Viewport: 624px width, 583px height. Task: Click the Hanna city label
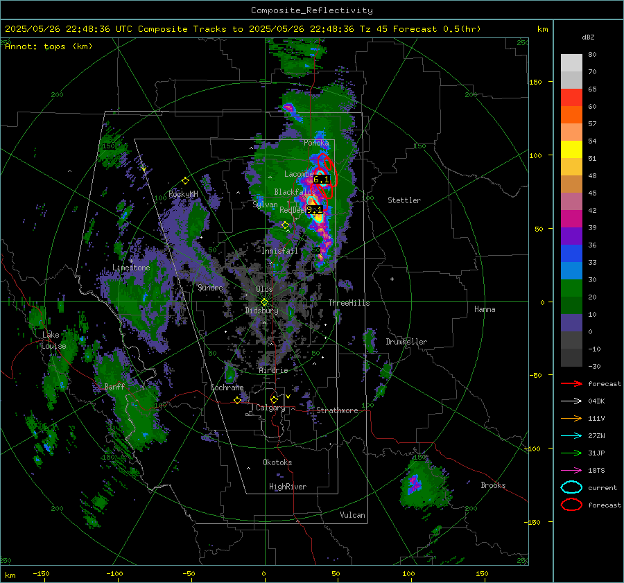point(485,308)
